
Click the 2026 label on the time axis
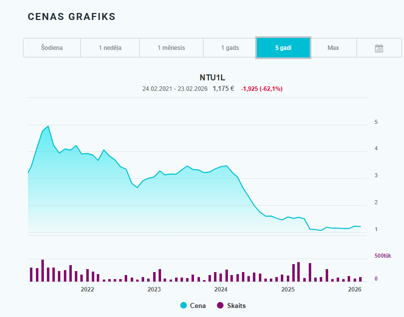355,289
